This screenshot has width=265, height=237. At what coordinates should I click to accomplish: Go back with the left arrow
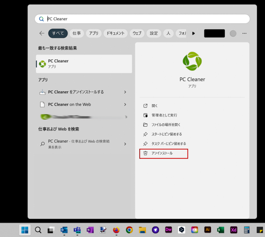tap(42, 33)
